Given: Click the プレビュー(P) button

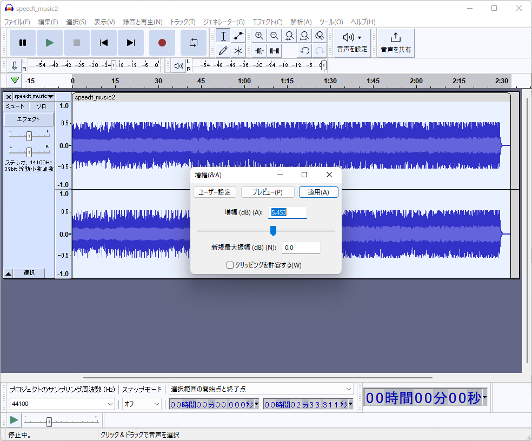Looking at the screenshot, I should (268, 192).
